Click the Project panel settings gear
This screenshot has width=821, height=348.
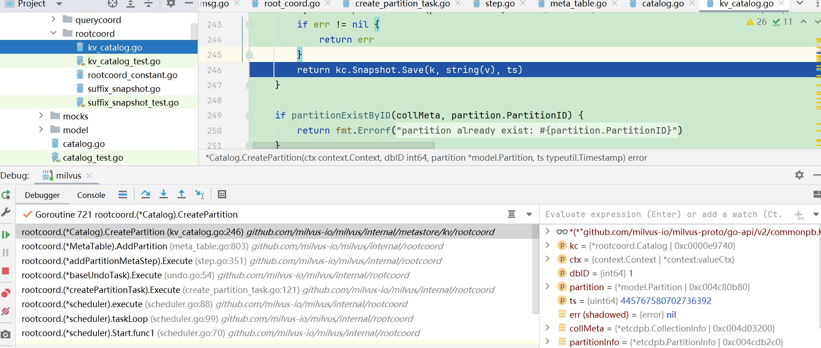click(171, 4)
